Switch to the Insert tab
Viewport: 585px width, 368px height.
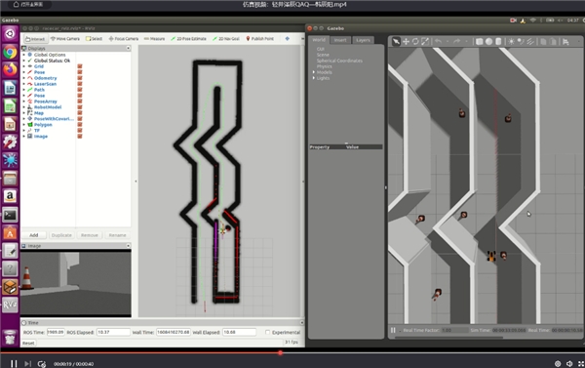tap(340, 40)
